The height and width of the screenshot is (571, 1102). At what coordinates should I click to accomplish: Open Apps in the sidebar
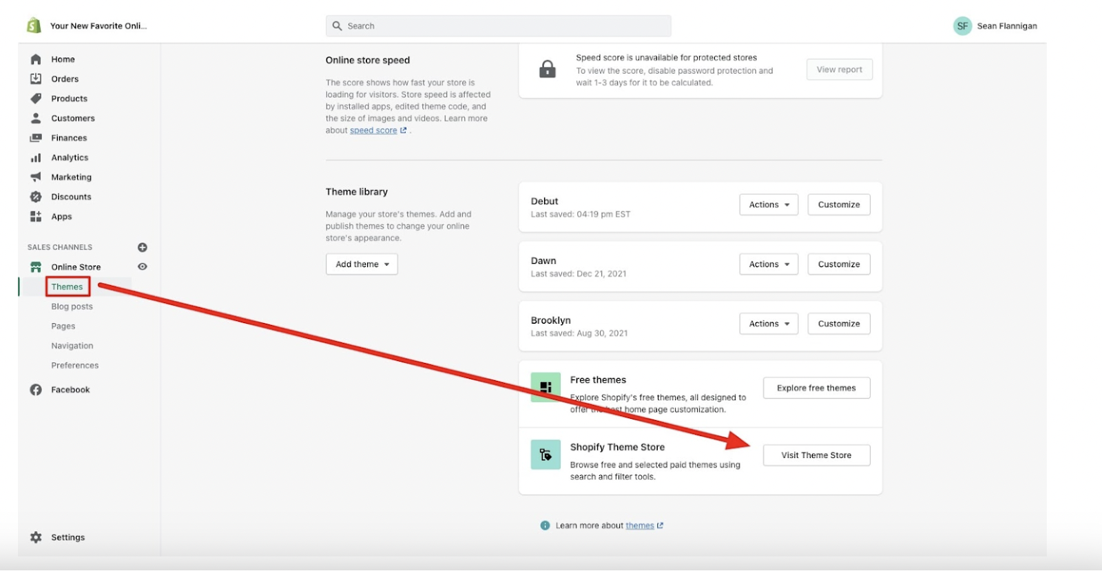(x=61, y=216)
